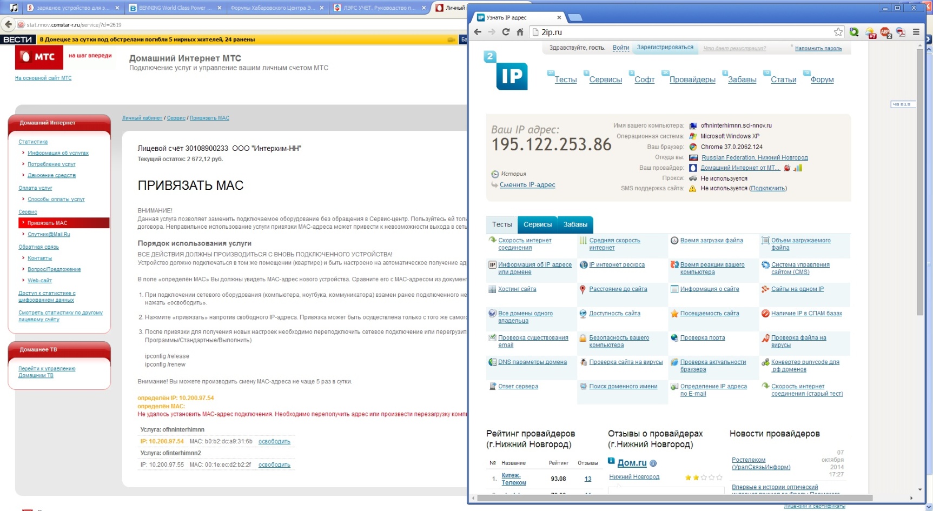Click the ВЕСТИ news logo in Opera
Viewport: 933px width, 511px height.
pyautogui.click(x=18, y=39)
